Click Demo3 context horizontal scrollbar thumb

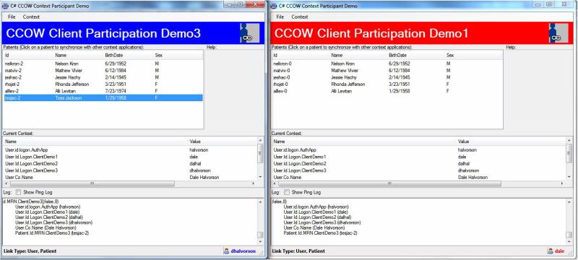tap(92, 183)
